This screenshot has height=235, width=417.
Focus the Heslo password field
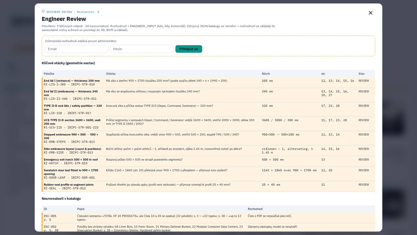[x=142, y=49]
